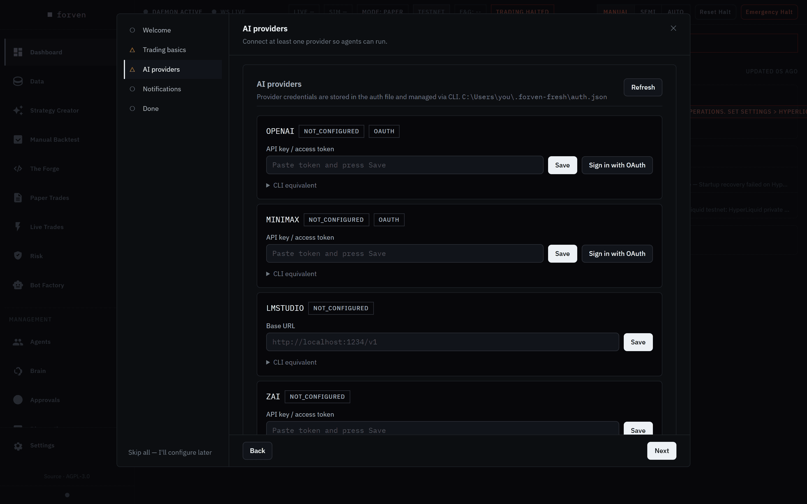
Task: Click the Dashboard icon in sidebar
Action: [18, 52]
